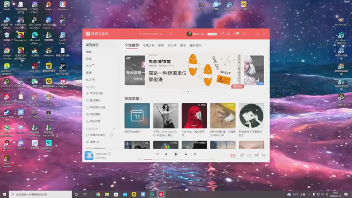
Task: Toggle shuffle play mode
Action: [157, 154]
